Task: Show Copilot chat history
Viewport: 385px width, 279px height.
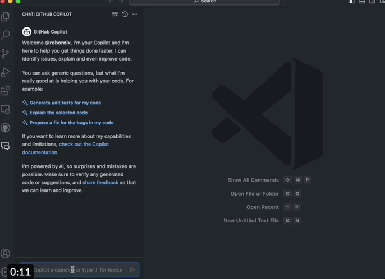Action: click(125, 14)
